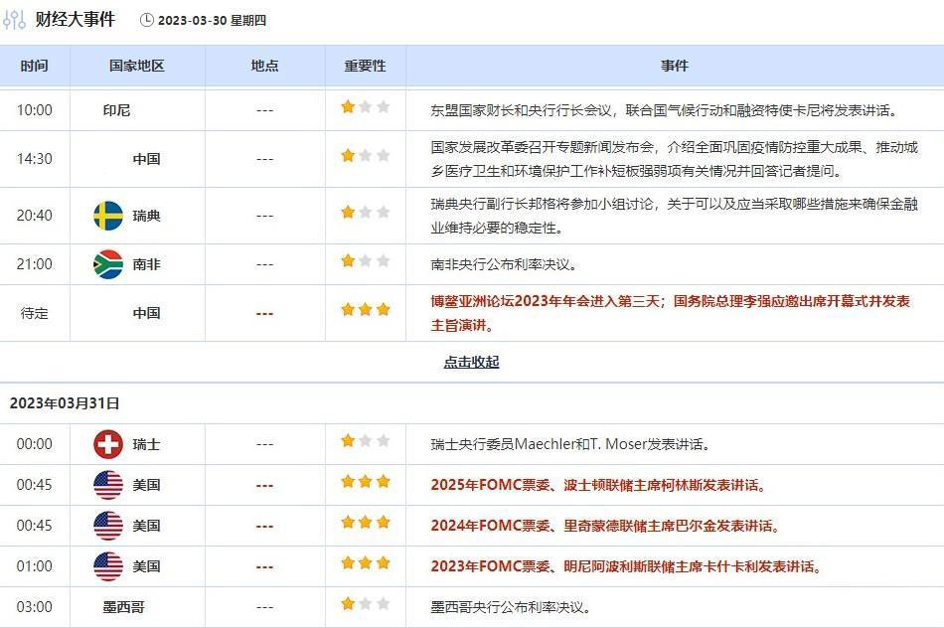The image size is (944, 628).
Task: Toggle the second star on the 瑞典 event
Action: coord(365,213)
